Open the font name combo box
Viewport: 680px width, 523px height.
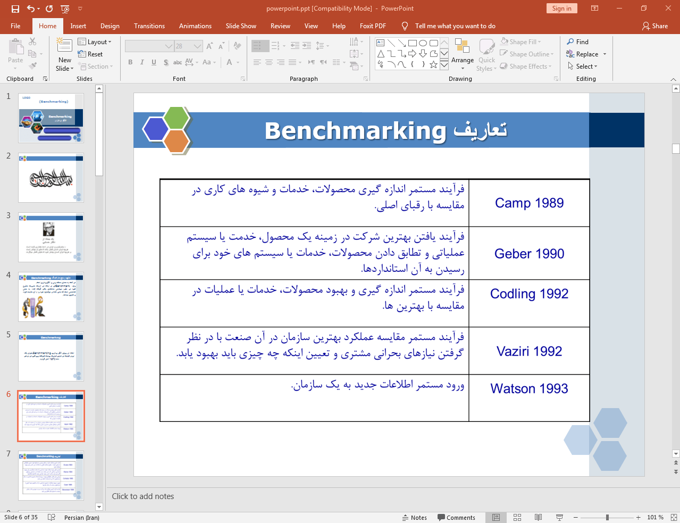pos(149,46)
